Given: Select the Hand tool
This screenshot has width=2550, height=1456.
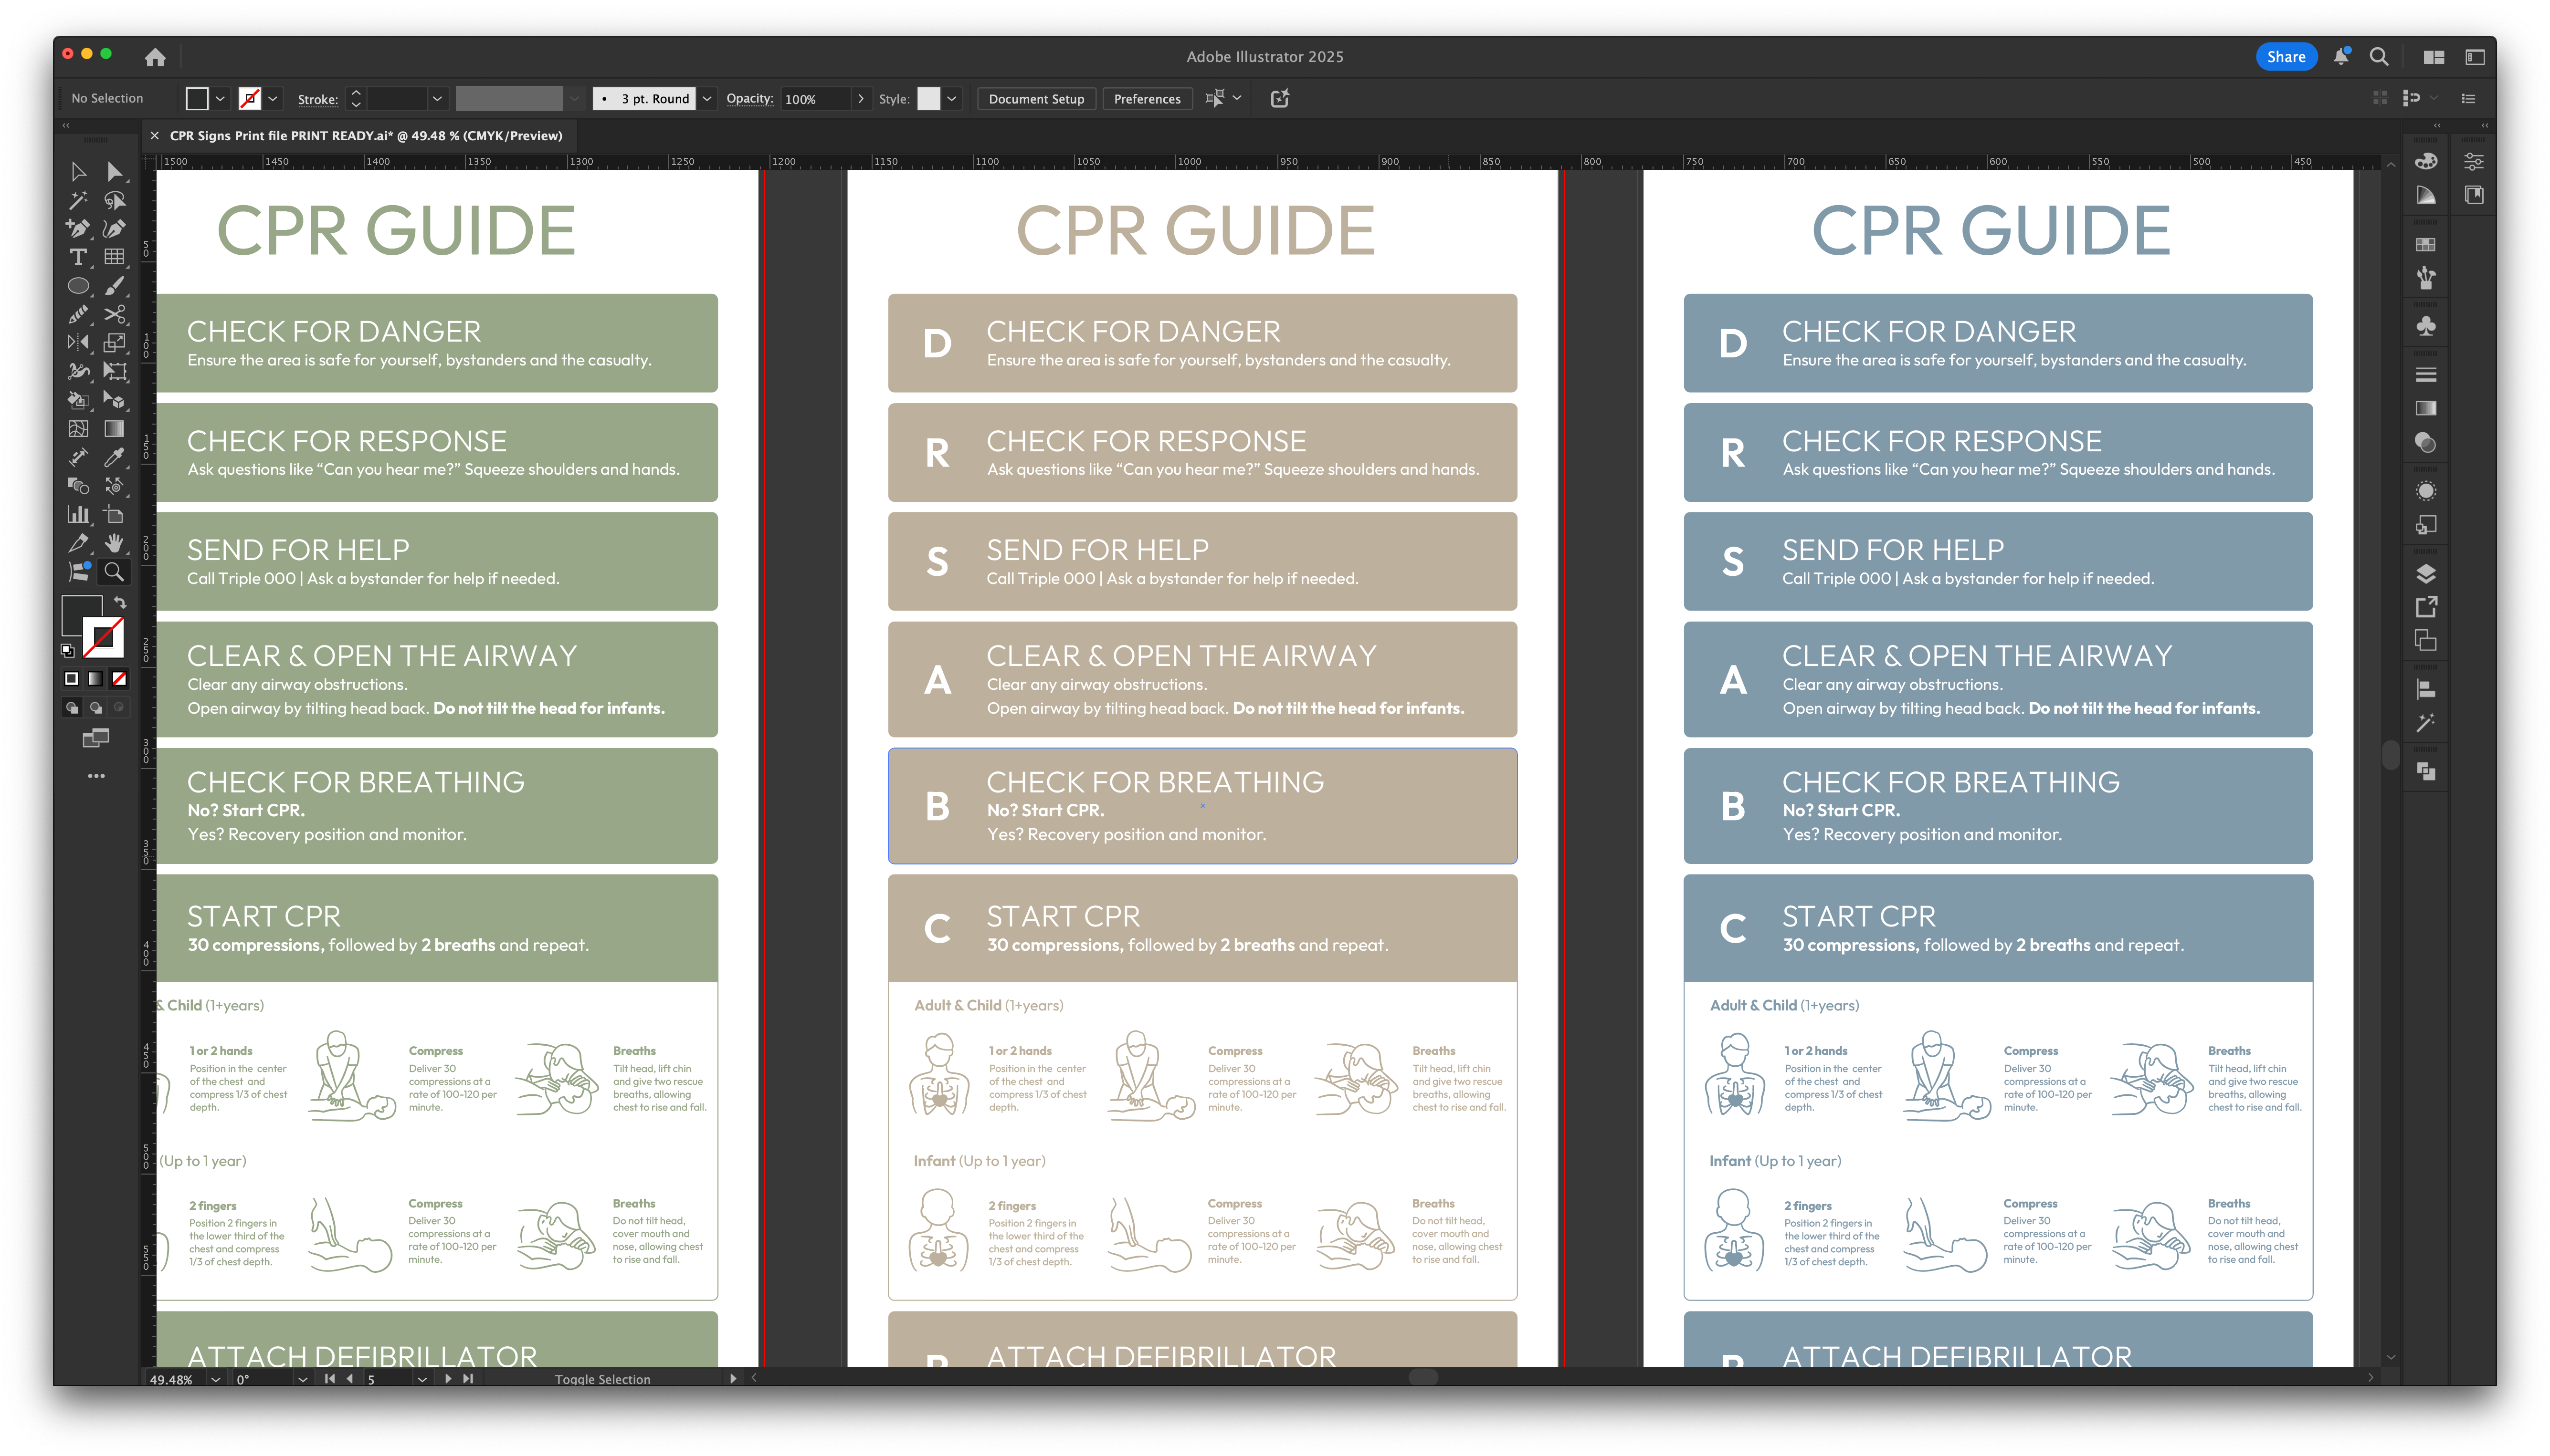Looking at the screenshot, I should click(114, 542).
